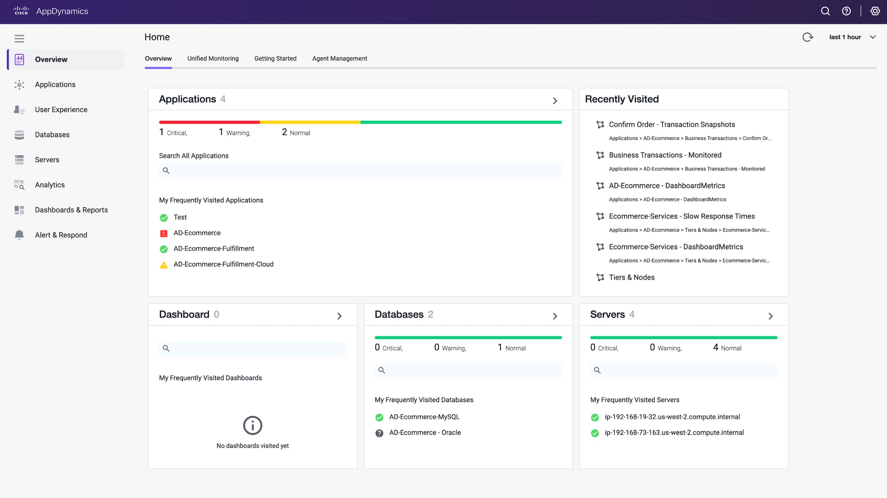Image resolution: width=887 pixels, height=498 pixels.
Task: Open ip-192-168-73-163 server link
Action: pyautogui.click(x=674, y=433)
